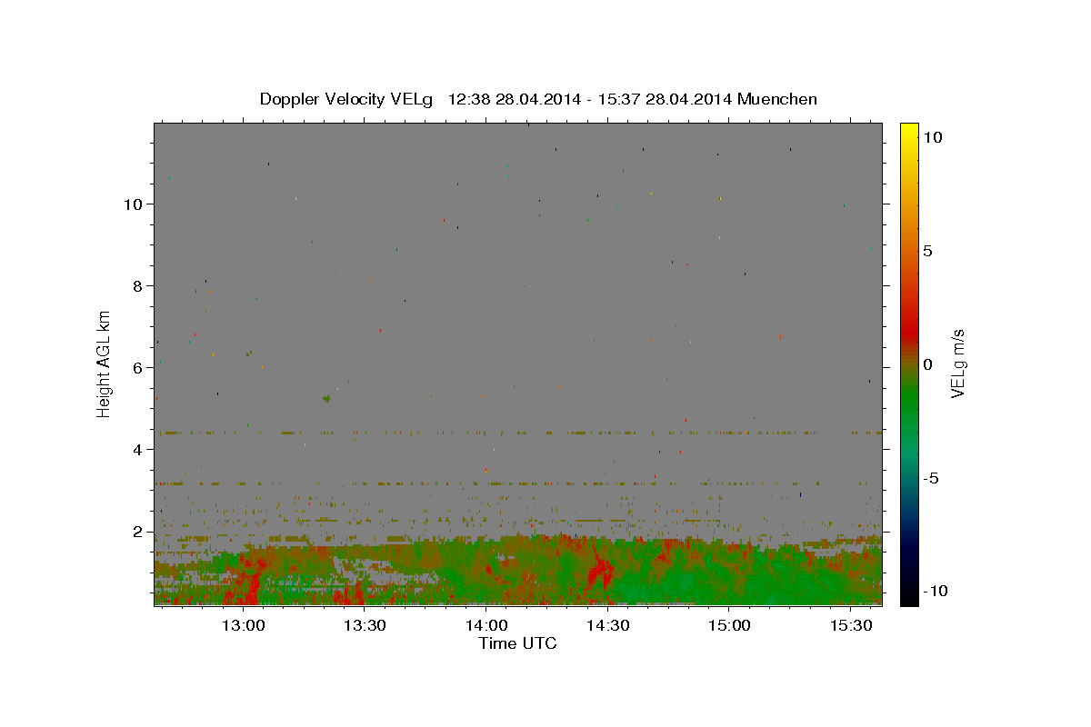Click the height axis label 8
Screen dimensions: 1091x727
(139, 286)
